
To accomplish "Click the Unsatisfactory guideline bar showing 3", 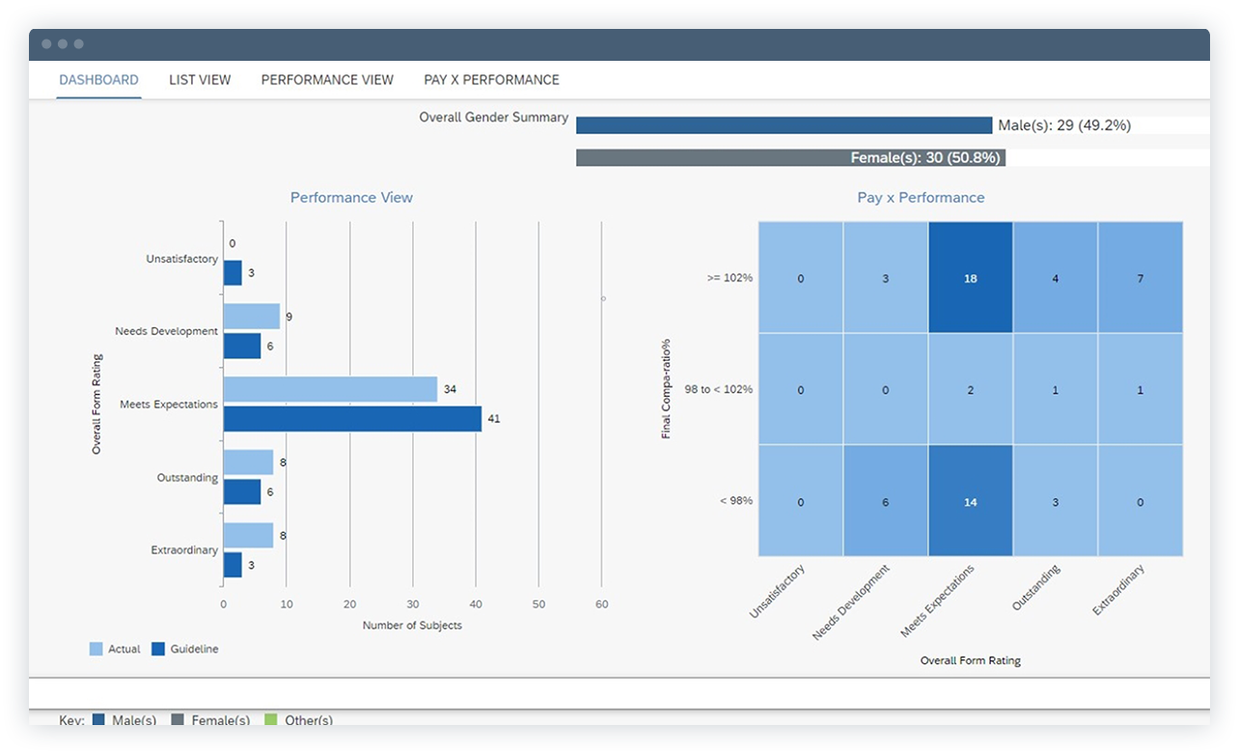I will pyautogui.click(x=233, y=273).
